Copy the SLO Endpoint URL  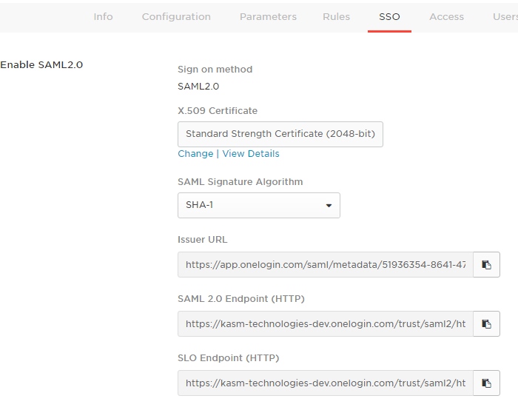486,383
